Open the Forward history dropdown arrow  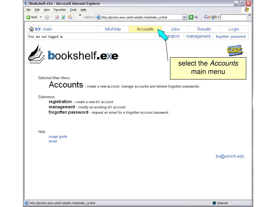[52, 17]
